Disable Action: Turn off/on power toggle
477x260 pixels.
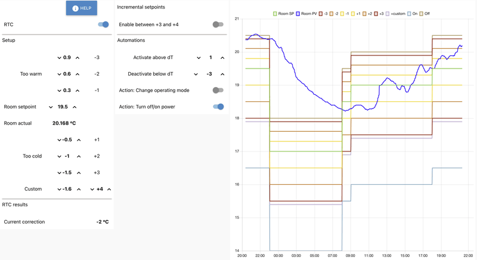(218, 107)
